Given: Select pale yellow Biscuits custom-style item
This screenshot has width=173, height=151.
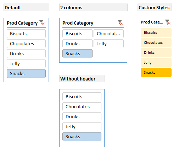Looking at the screenshot, I should (156, 33).
